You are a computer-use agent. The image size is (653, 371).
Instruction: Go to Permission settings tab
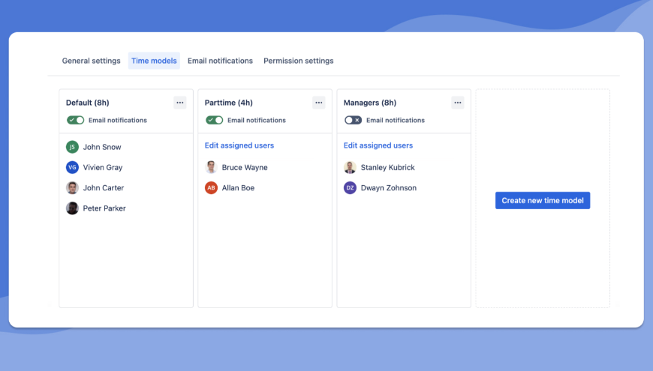(299, 61)
